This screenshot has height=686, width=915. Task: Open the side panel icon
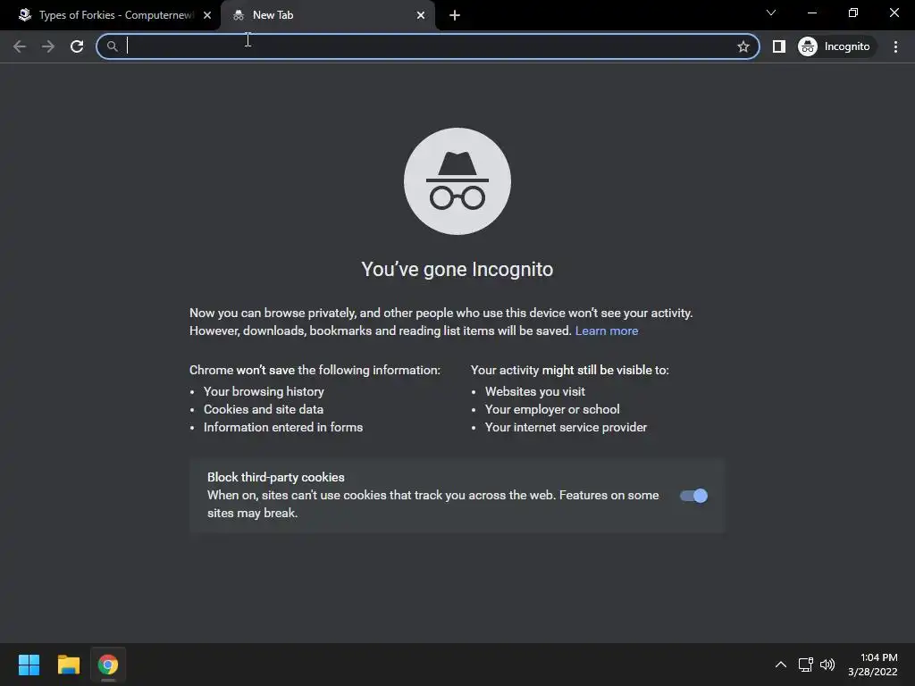point(779,46)
